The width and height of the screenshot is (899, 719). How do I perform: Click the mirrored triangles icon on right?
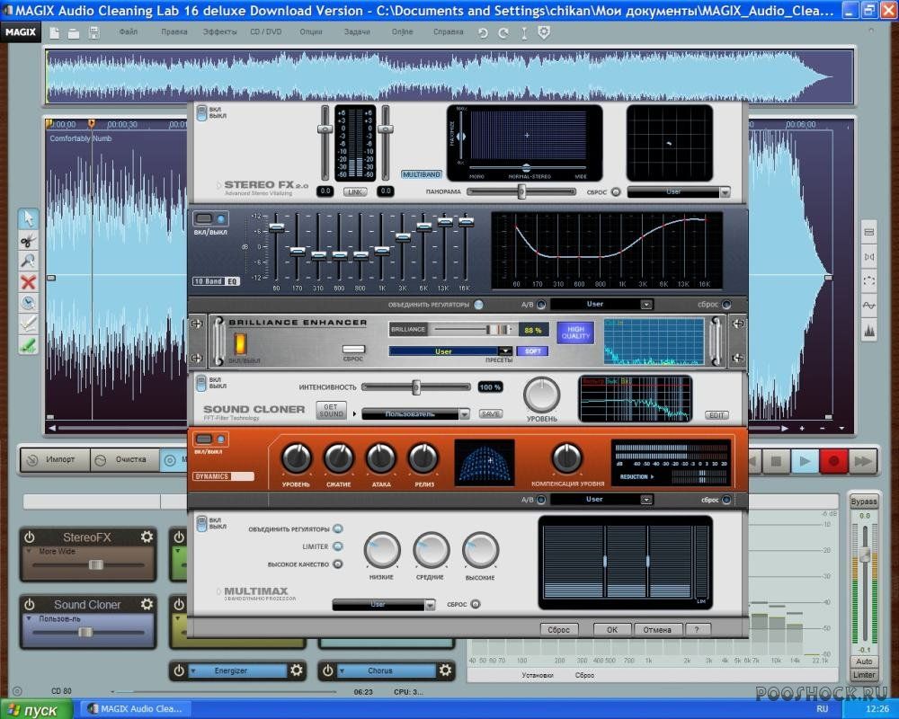point(869,257)
